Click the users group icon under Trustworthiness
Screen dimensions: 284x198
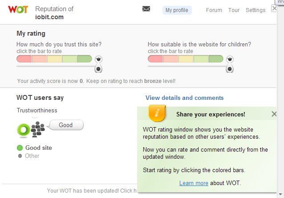click(x=38, y=128)
